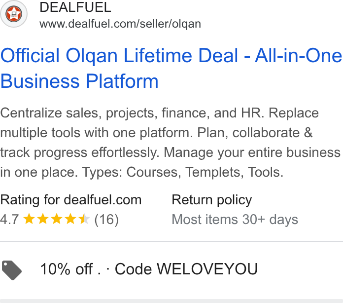
Task: Click the www.dealfuel.com/seller/olqan URL
Action: 120,24
